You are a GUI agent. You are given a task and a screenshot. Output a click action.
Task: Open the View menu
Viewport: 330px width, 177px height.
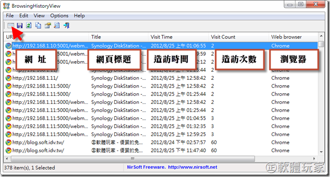[x=39, y=16]
